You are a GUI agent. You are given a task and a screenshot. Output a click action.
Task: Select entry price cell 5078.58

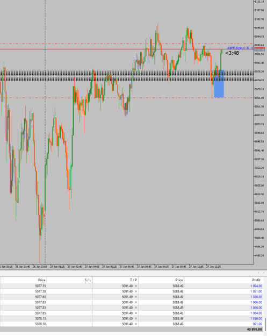(40, 324)
